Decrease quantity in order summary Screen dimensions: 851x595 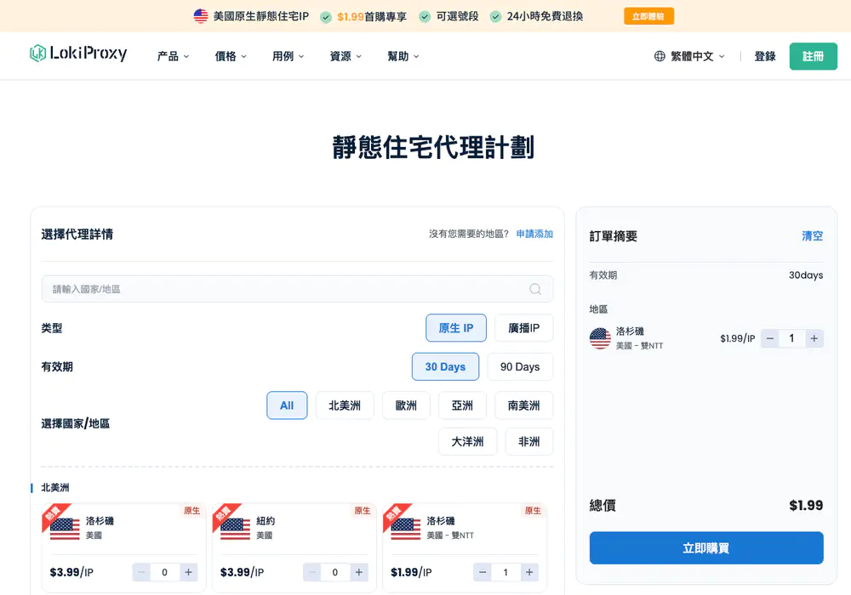(769, 338)
